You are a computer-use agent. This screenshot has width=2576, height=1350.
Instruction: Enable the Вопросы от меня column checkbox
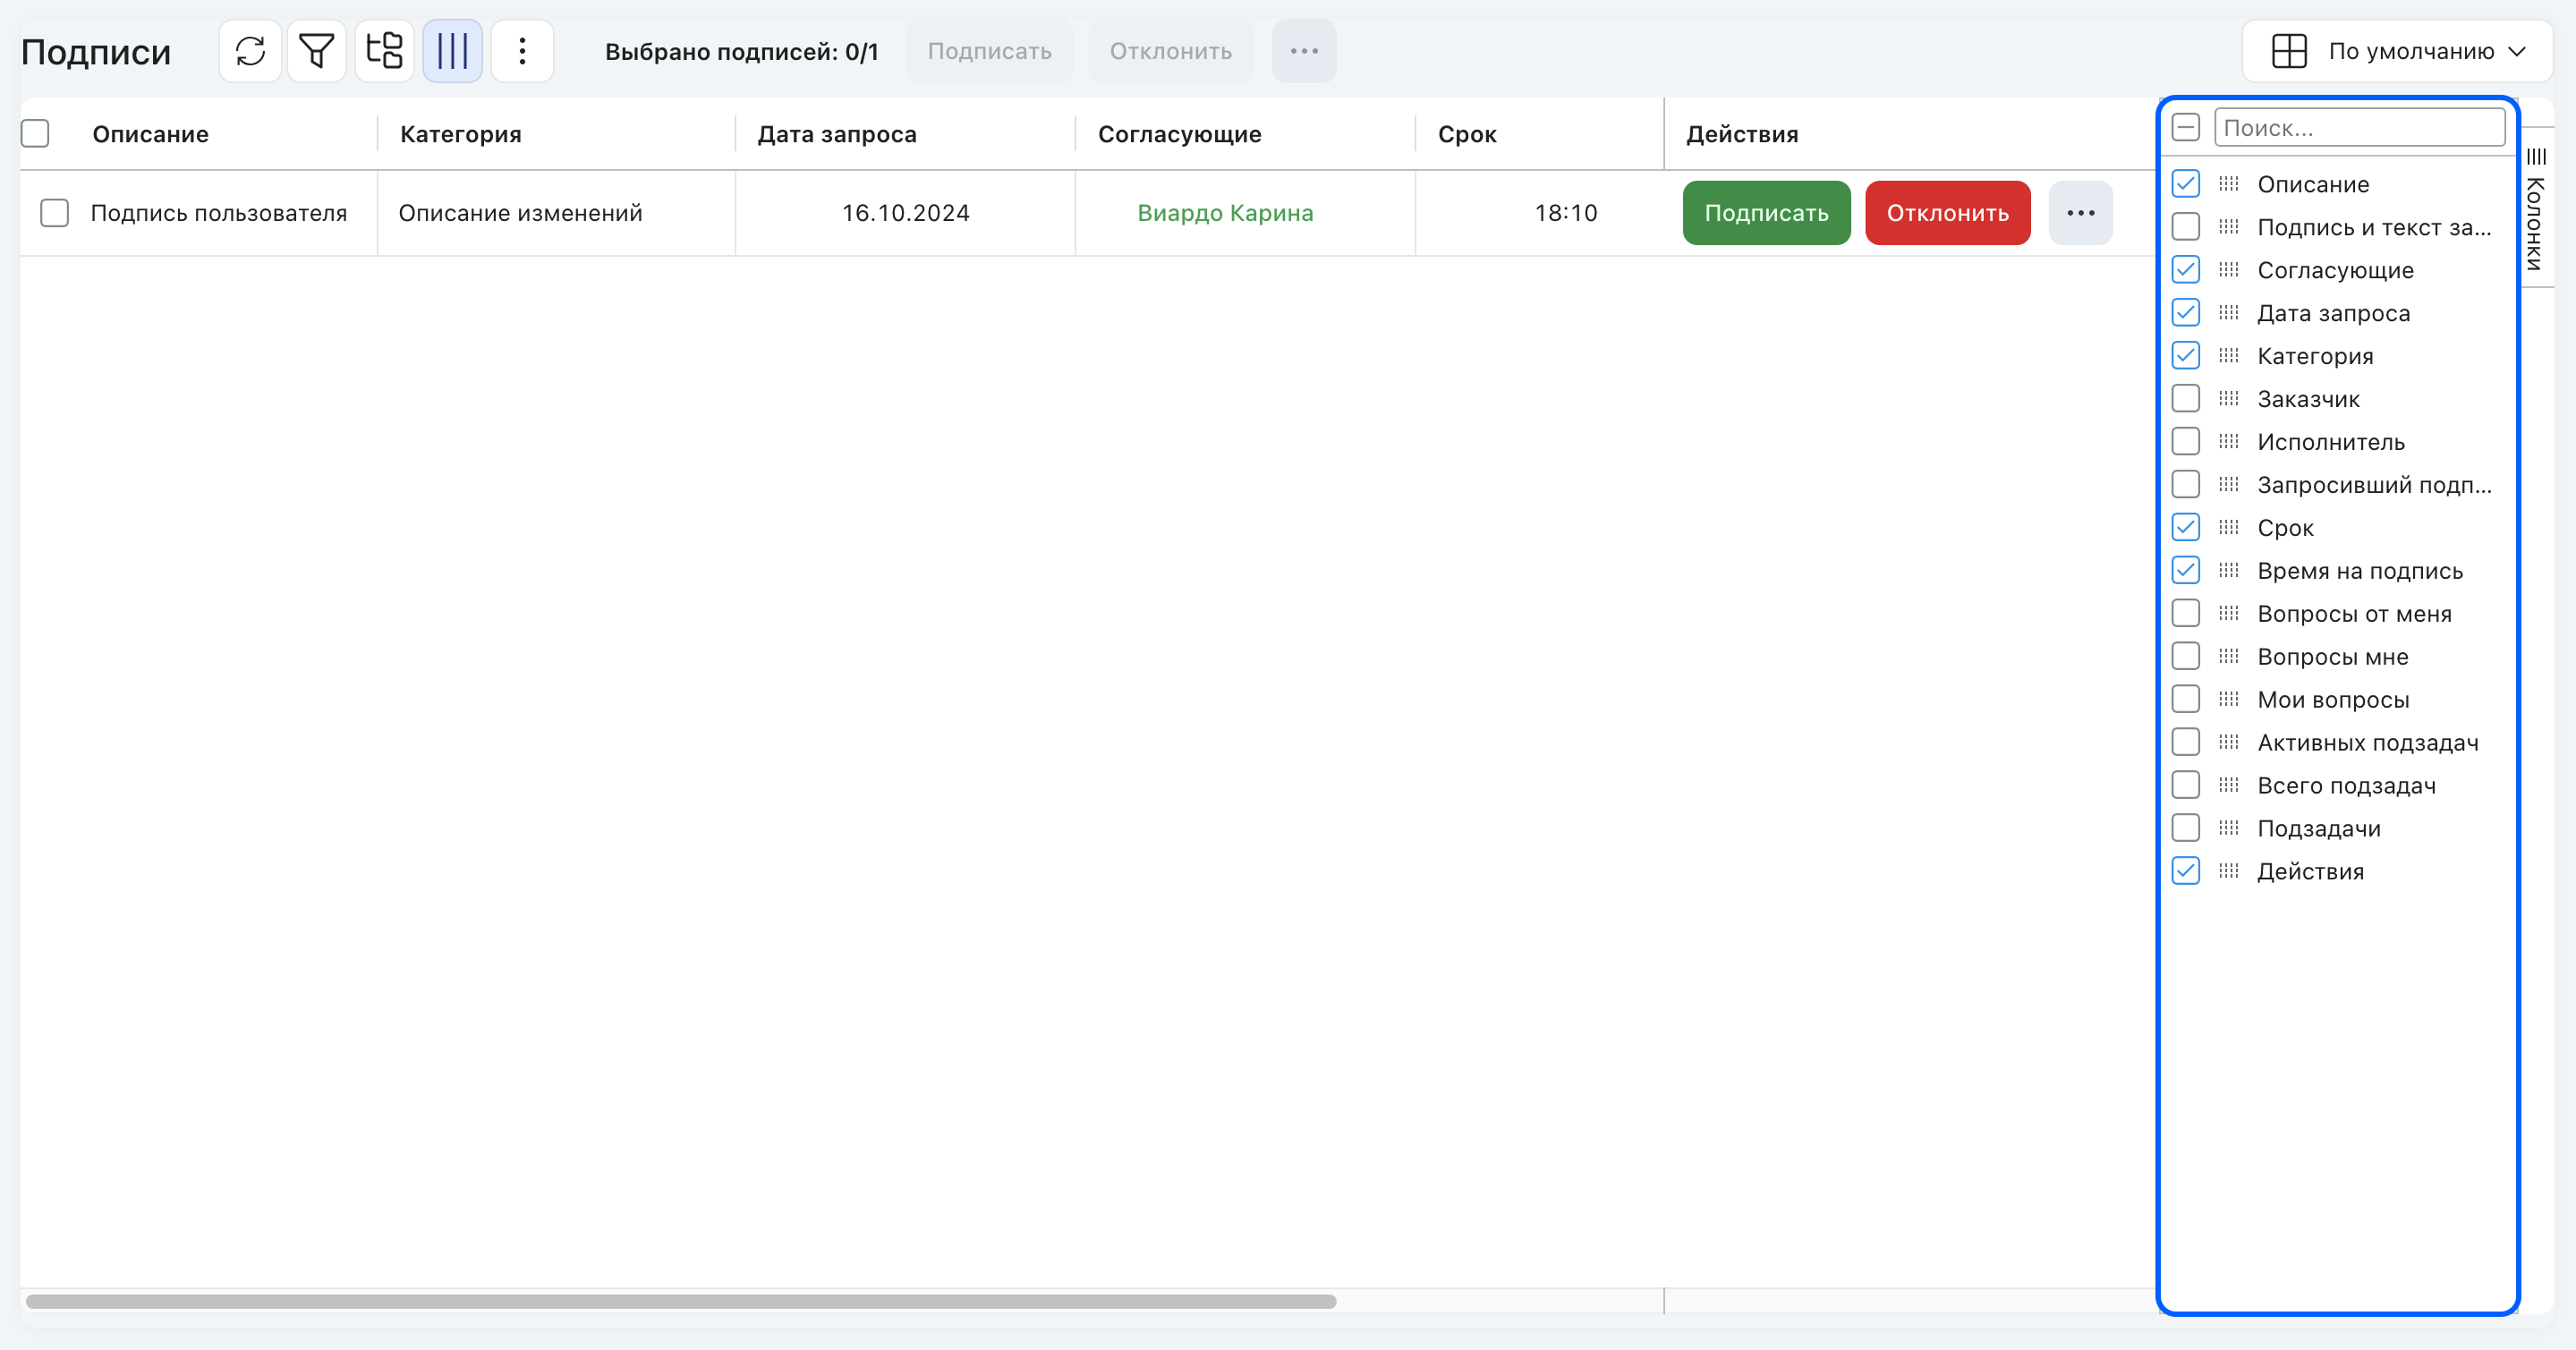[x=2186, y=614]
